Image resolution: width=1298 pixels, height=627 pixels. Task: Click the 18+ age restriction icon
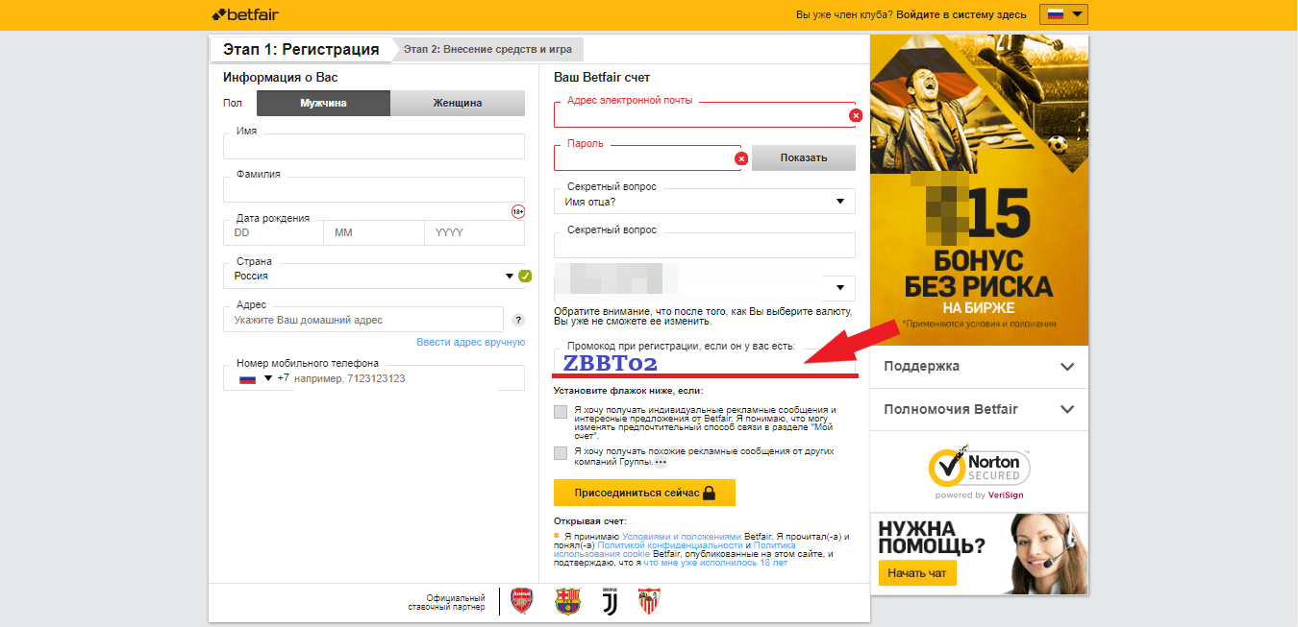(517, 211)
